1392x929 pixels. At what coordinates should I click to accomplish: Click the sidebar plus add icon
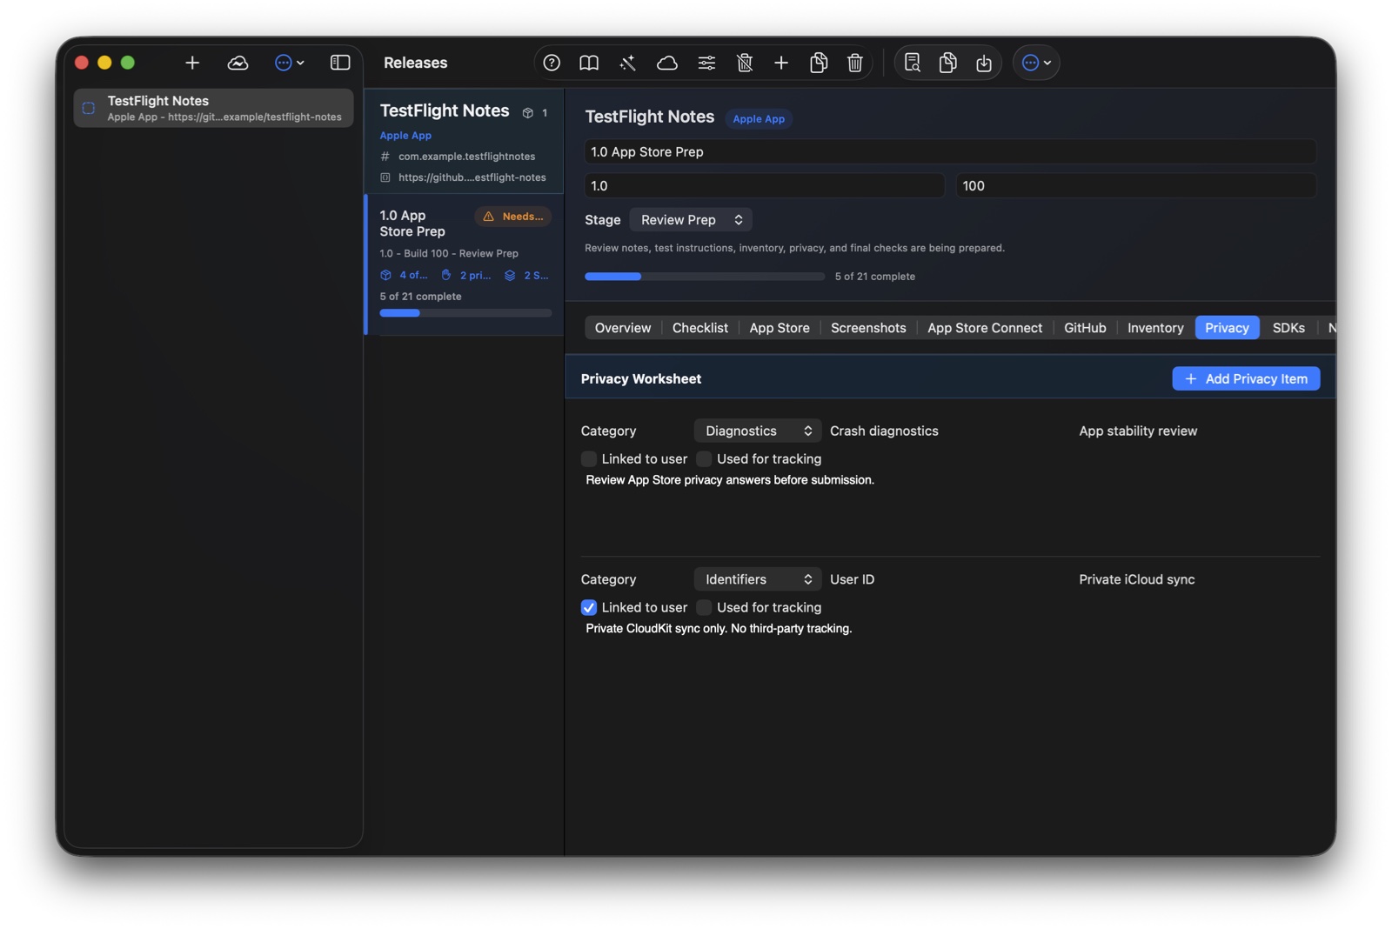(192, 63)
